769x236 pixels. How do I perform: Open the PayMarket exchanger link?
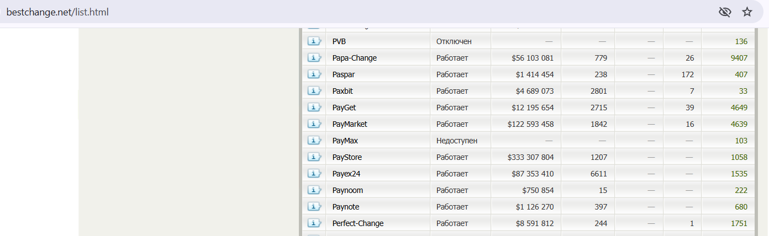coord(350,124)
